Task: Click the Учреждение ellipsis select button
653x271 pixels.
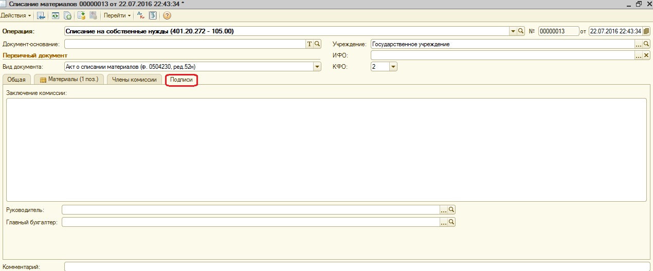Action: 639,44
